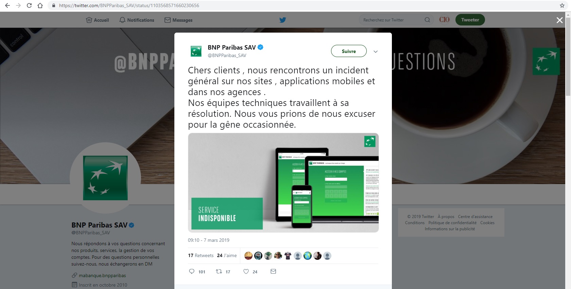The image size is (571, 289).
Task: Go to the browser home page icon
Action: (x=40, y=5)
